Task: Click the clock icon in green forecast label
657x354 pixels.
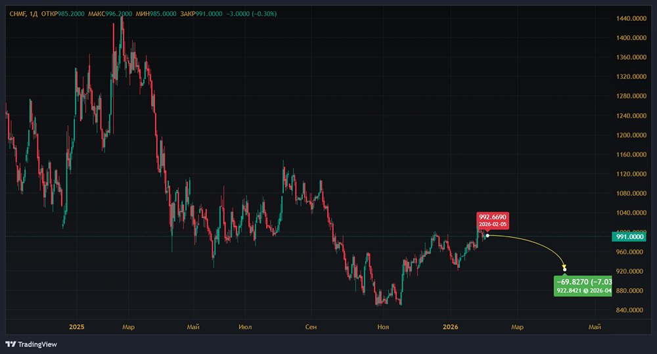Action: click(586, 291)
